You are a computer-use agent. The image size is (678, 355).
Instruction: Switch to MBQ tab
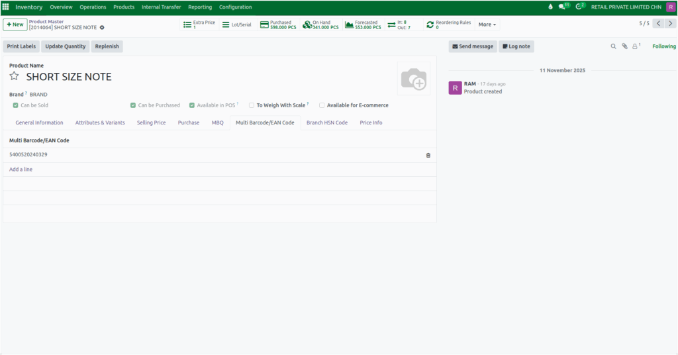tap(217, 123)
